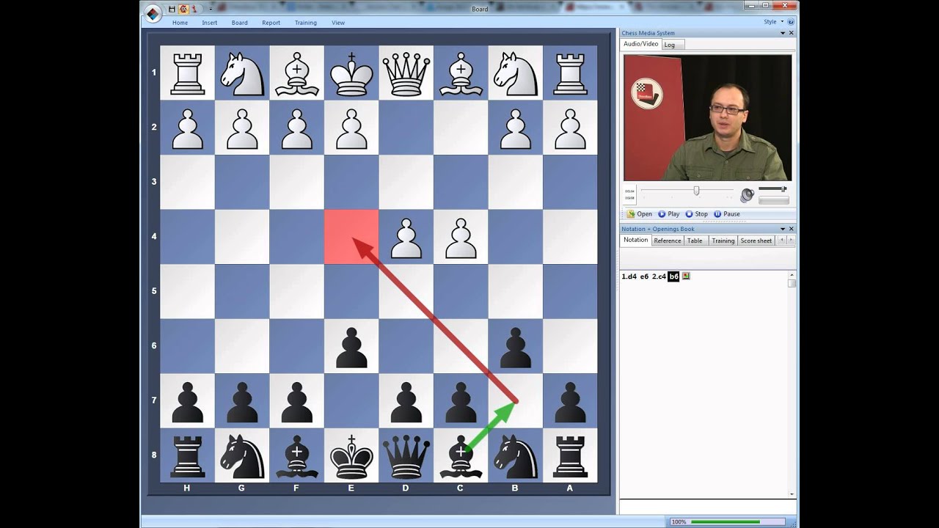Viewport: 939px width, 528px height.
Task: Open the View ribbon tab
Action: click(x=338, y=23)
